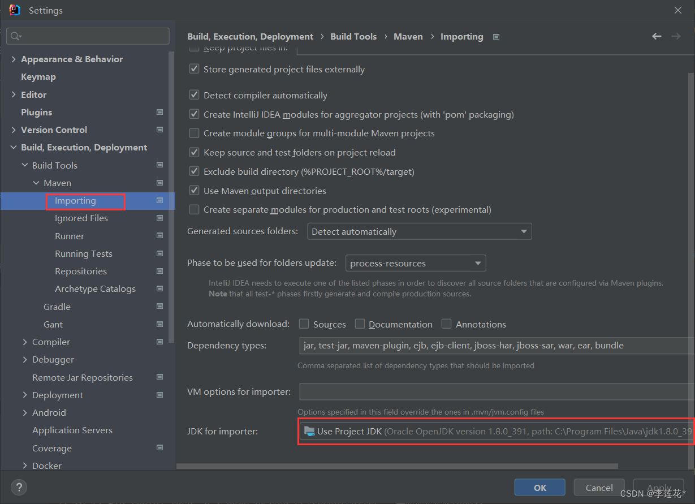The width and height of the screenshot is (695, 504).
Task: Open the Phase for folders update dropdown
Action: pyautogui.click(x=416, y=263)
